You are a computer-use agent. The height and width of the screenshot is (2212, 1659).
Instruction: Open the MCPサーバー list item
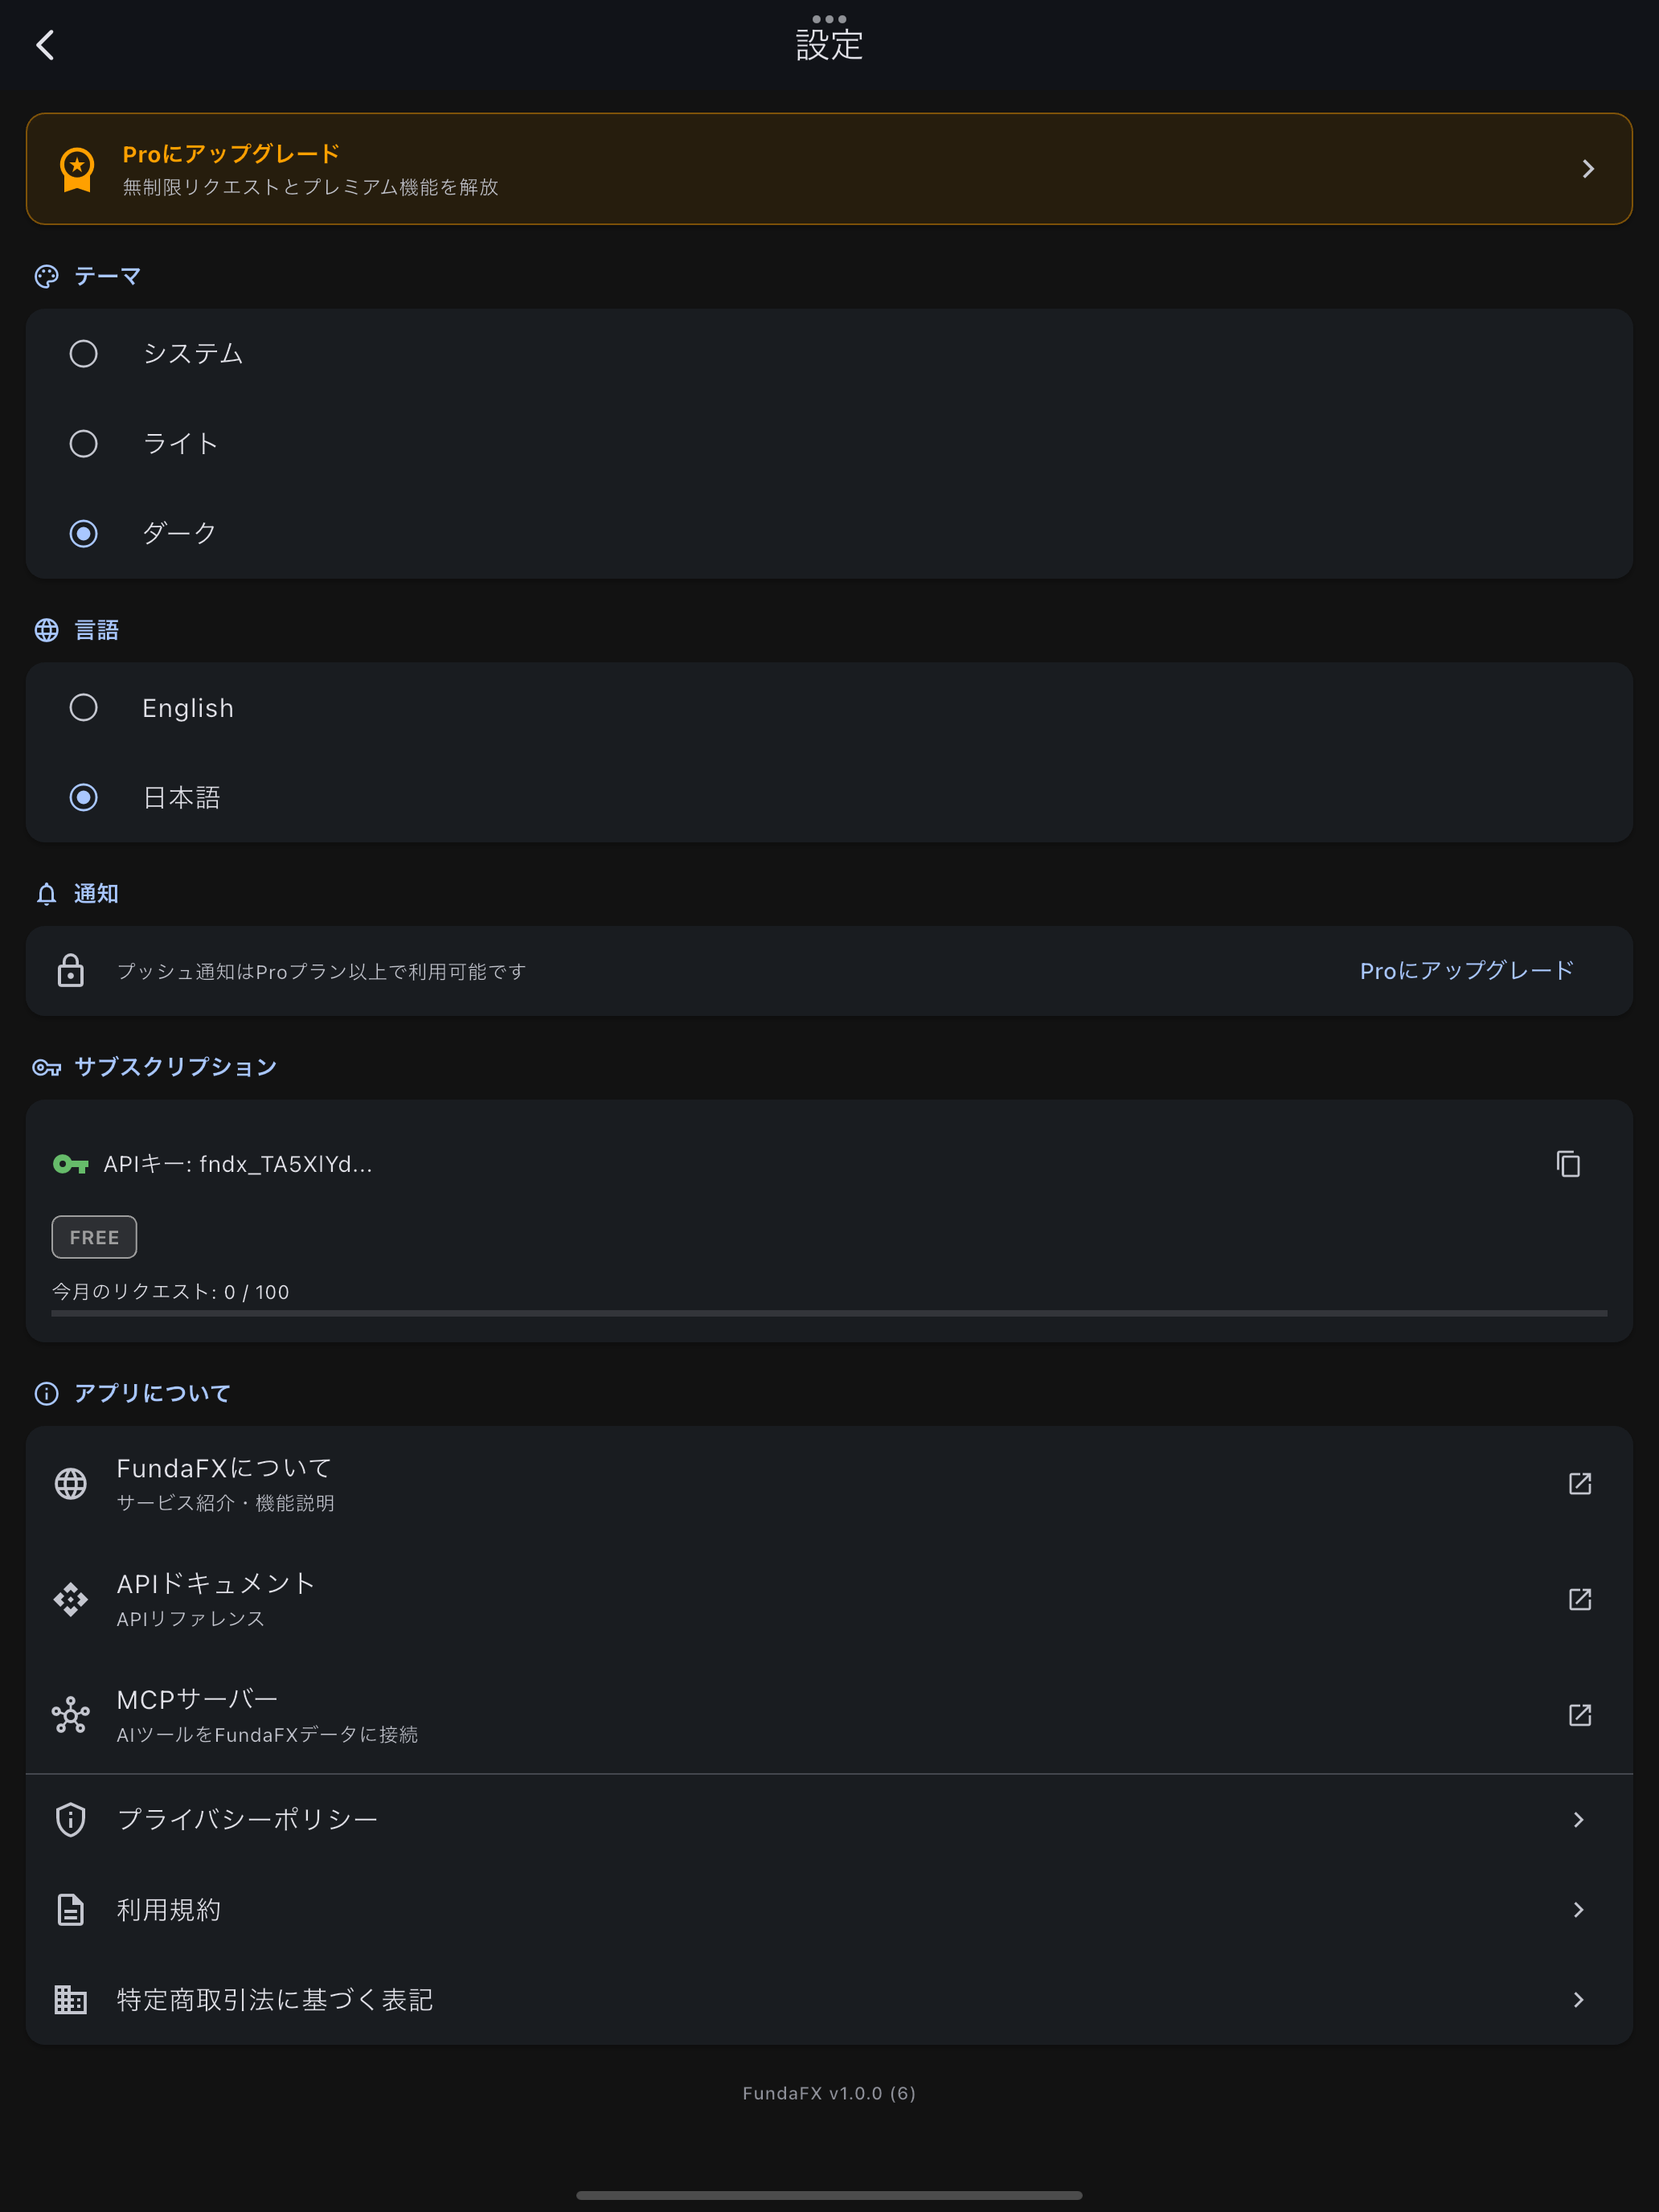pyautogui.click(x=829, y=1715)
